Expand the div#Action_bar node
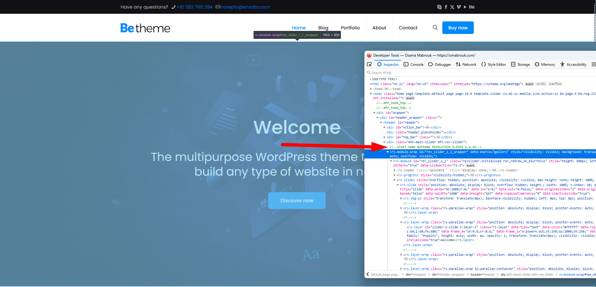Image resolution: width=596 pixels, height=287 pixels. (x=384, y=127)
